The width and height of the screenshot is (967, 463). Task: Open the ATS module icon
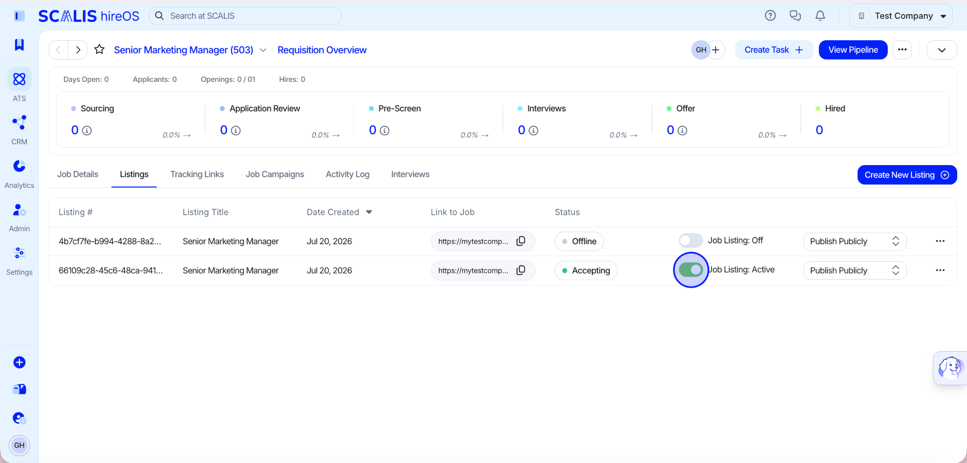19,79
